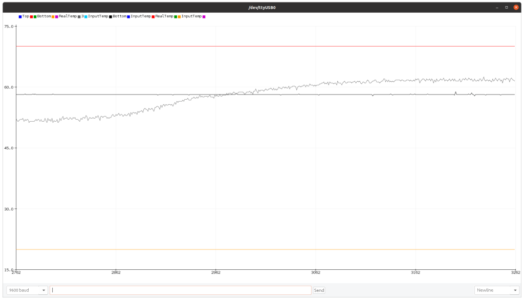
Task: Maximize the serial plotter window
Action: (507, 7)
